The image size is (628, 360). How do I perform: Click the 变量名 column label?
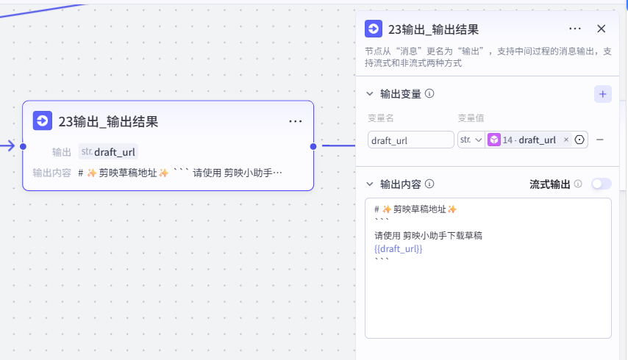(380, 118)
